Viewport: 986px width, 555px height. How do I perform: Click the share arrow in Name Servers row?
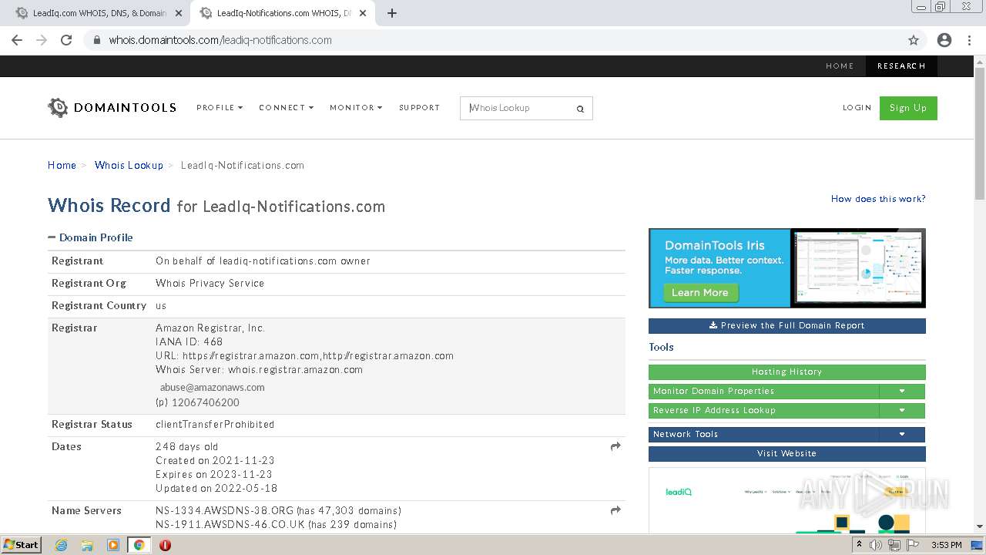pos(615,510)
